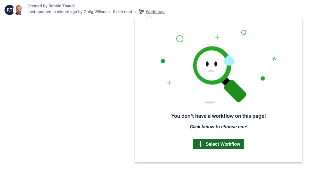Click "You don't have a workflow" heading
The image size is (311, 171).
point(219,116)
